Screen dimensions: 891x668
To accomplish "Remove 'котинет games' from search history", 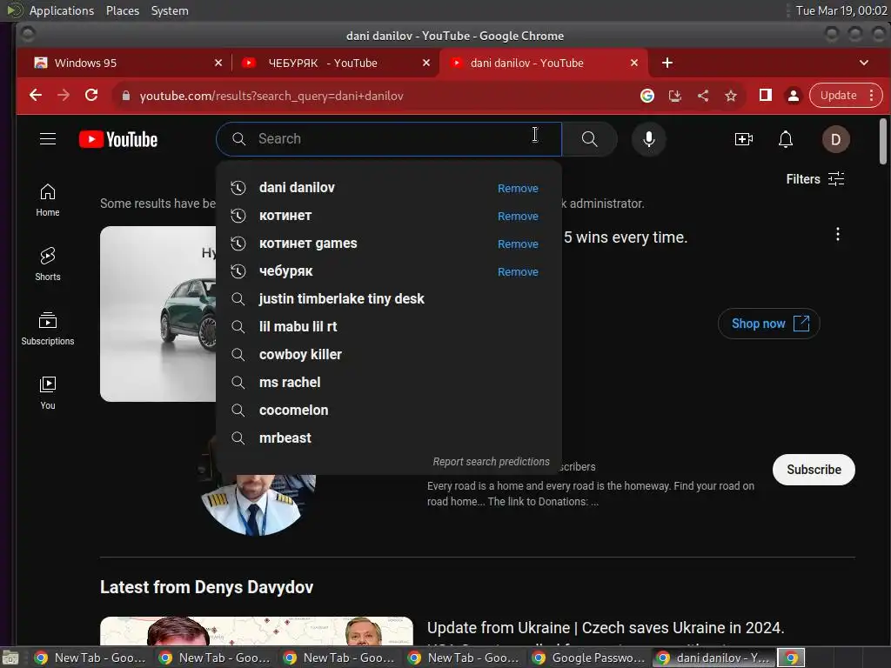I will coord(518,244).
